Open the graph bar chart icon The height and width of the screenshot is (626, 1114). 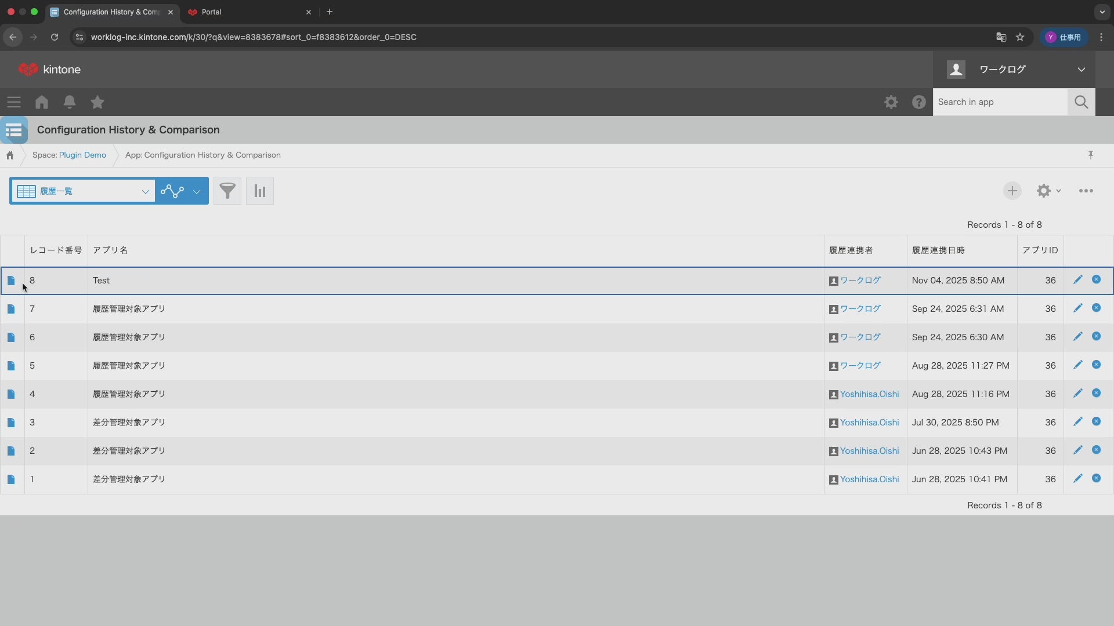coord(260,191)
